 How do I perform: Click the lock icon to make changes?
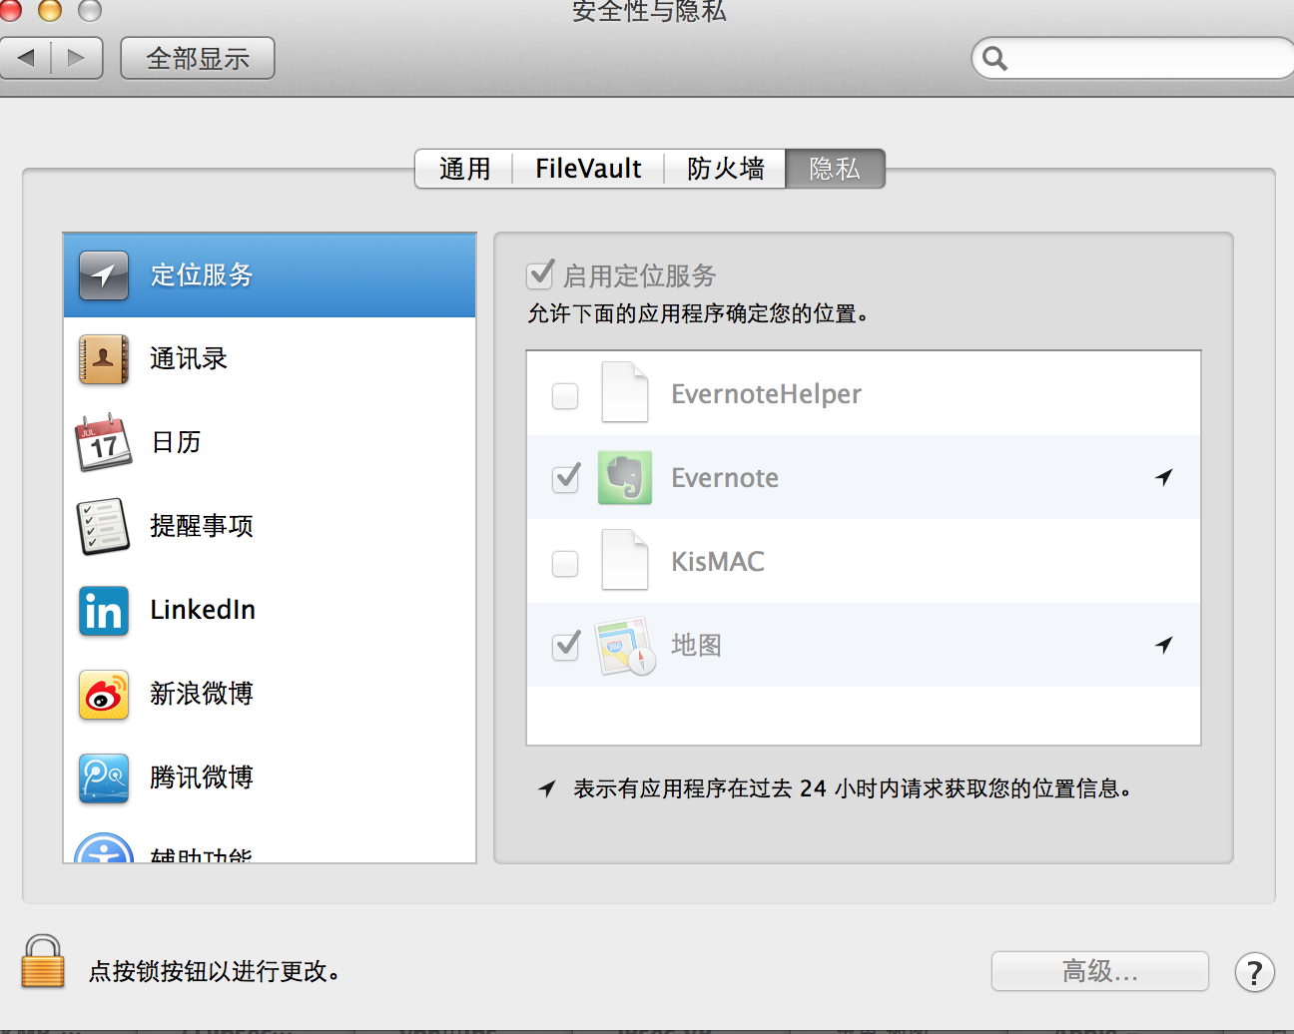point(43,962)
